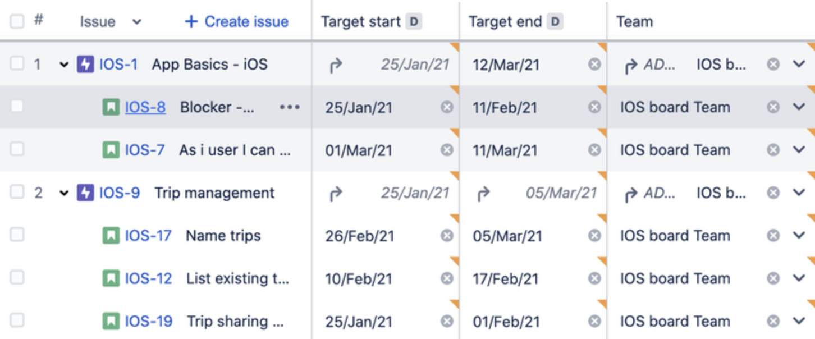The width and height of the screenshot is (815, 339).
Task: Clear target start date for IOS-19
Action: [x=447, y=322]
